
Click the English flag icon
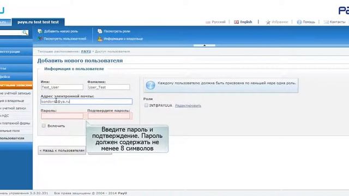(x=236, y=22)
